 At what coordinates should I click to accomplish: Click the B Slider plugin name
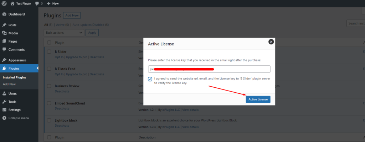(x=61, y=52)
